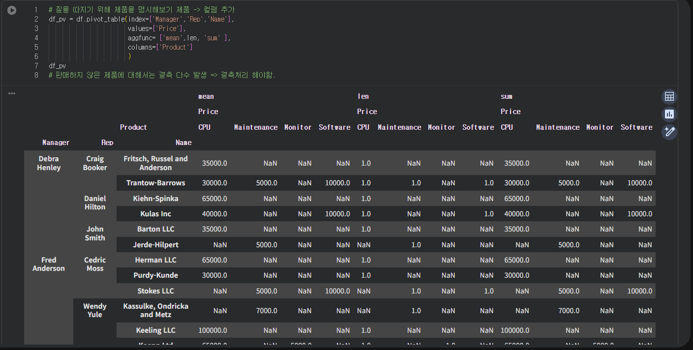Image resolution: width=693 pixels, height=350 pixels.
Task: Click the Korean comment on line 1
Action: pyautogui.click(x=142, y=10)
